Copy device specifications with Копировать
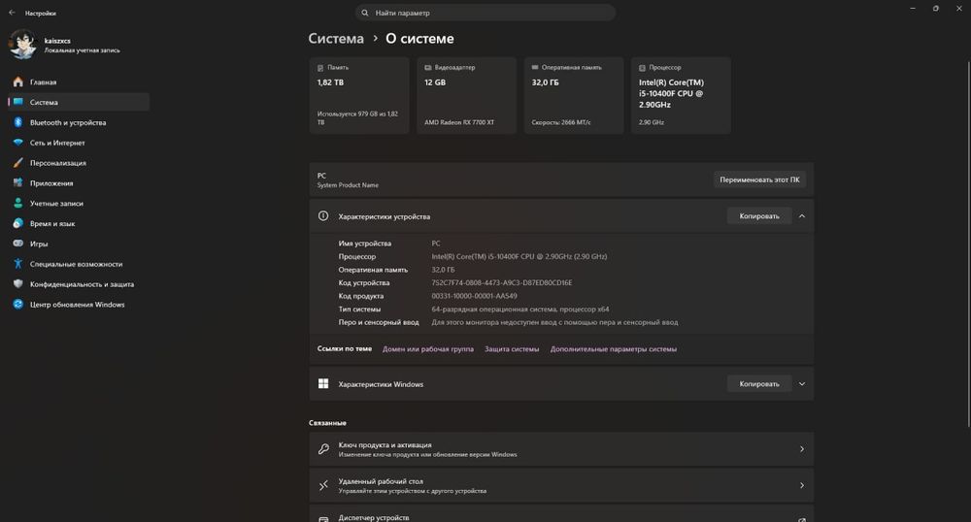 pos(759,215)
